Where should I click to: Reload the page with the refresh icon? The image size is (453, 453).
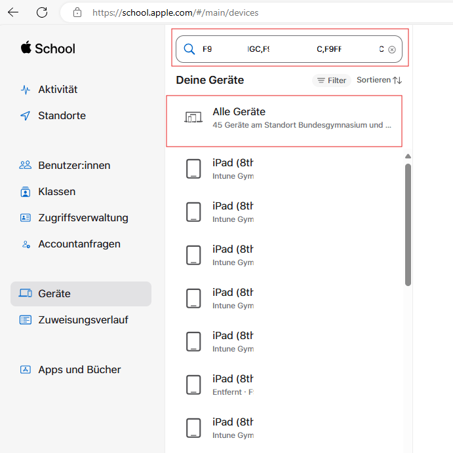42,12
